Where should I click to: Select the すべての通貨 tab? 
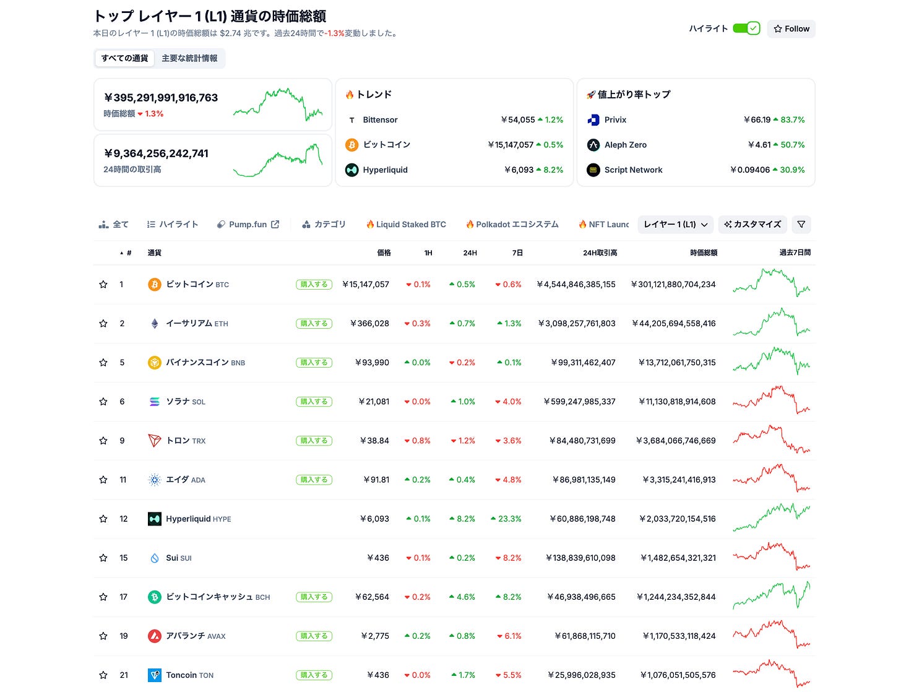click(124, 58)
